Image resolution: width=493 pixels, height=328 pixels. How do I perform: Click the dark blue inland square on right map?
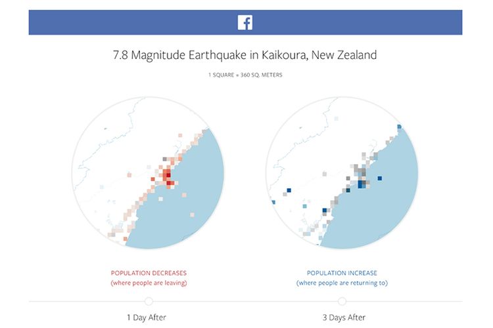(x=289, y=190)
